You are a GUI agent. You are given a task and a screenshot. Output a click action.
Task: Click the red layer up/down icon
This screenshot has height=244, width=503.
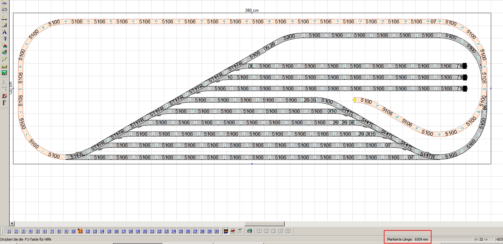(x=233, y=231)
